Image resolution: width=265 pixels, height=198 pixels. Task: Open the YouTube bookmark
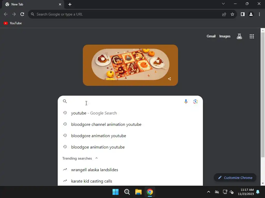13,23
